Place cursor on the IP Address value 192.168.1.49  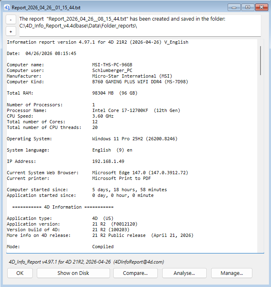point(109,161)
